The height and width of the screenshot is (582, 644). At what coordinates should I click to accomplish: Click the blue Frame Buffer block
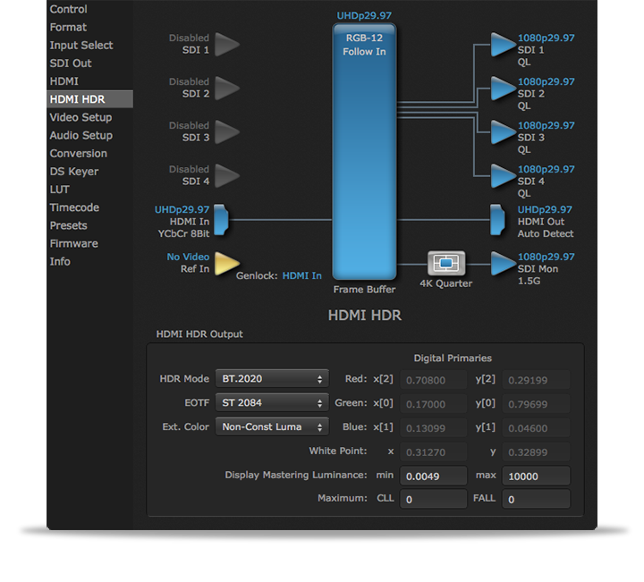coord(364,152)
